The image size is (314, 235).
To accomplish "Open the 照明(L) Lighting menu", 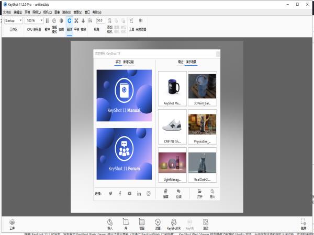I will pyautogui.click(x=37, y=13).
